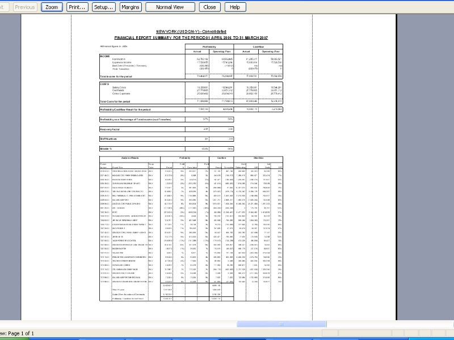This screenshot has width=454, height=340.
Task: Switch to Normal View
Action: pyautogui.click(x=170, y=7)
